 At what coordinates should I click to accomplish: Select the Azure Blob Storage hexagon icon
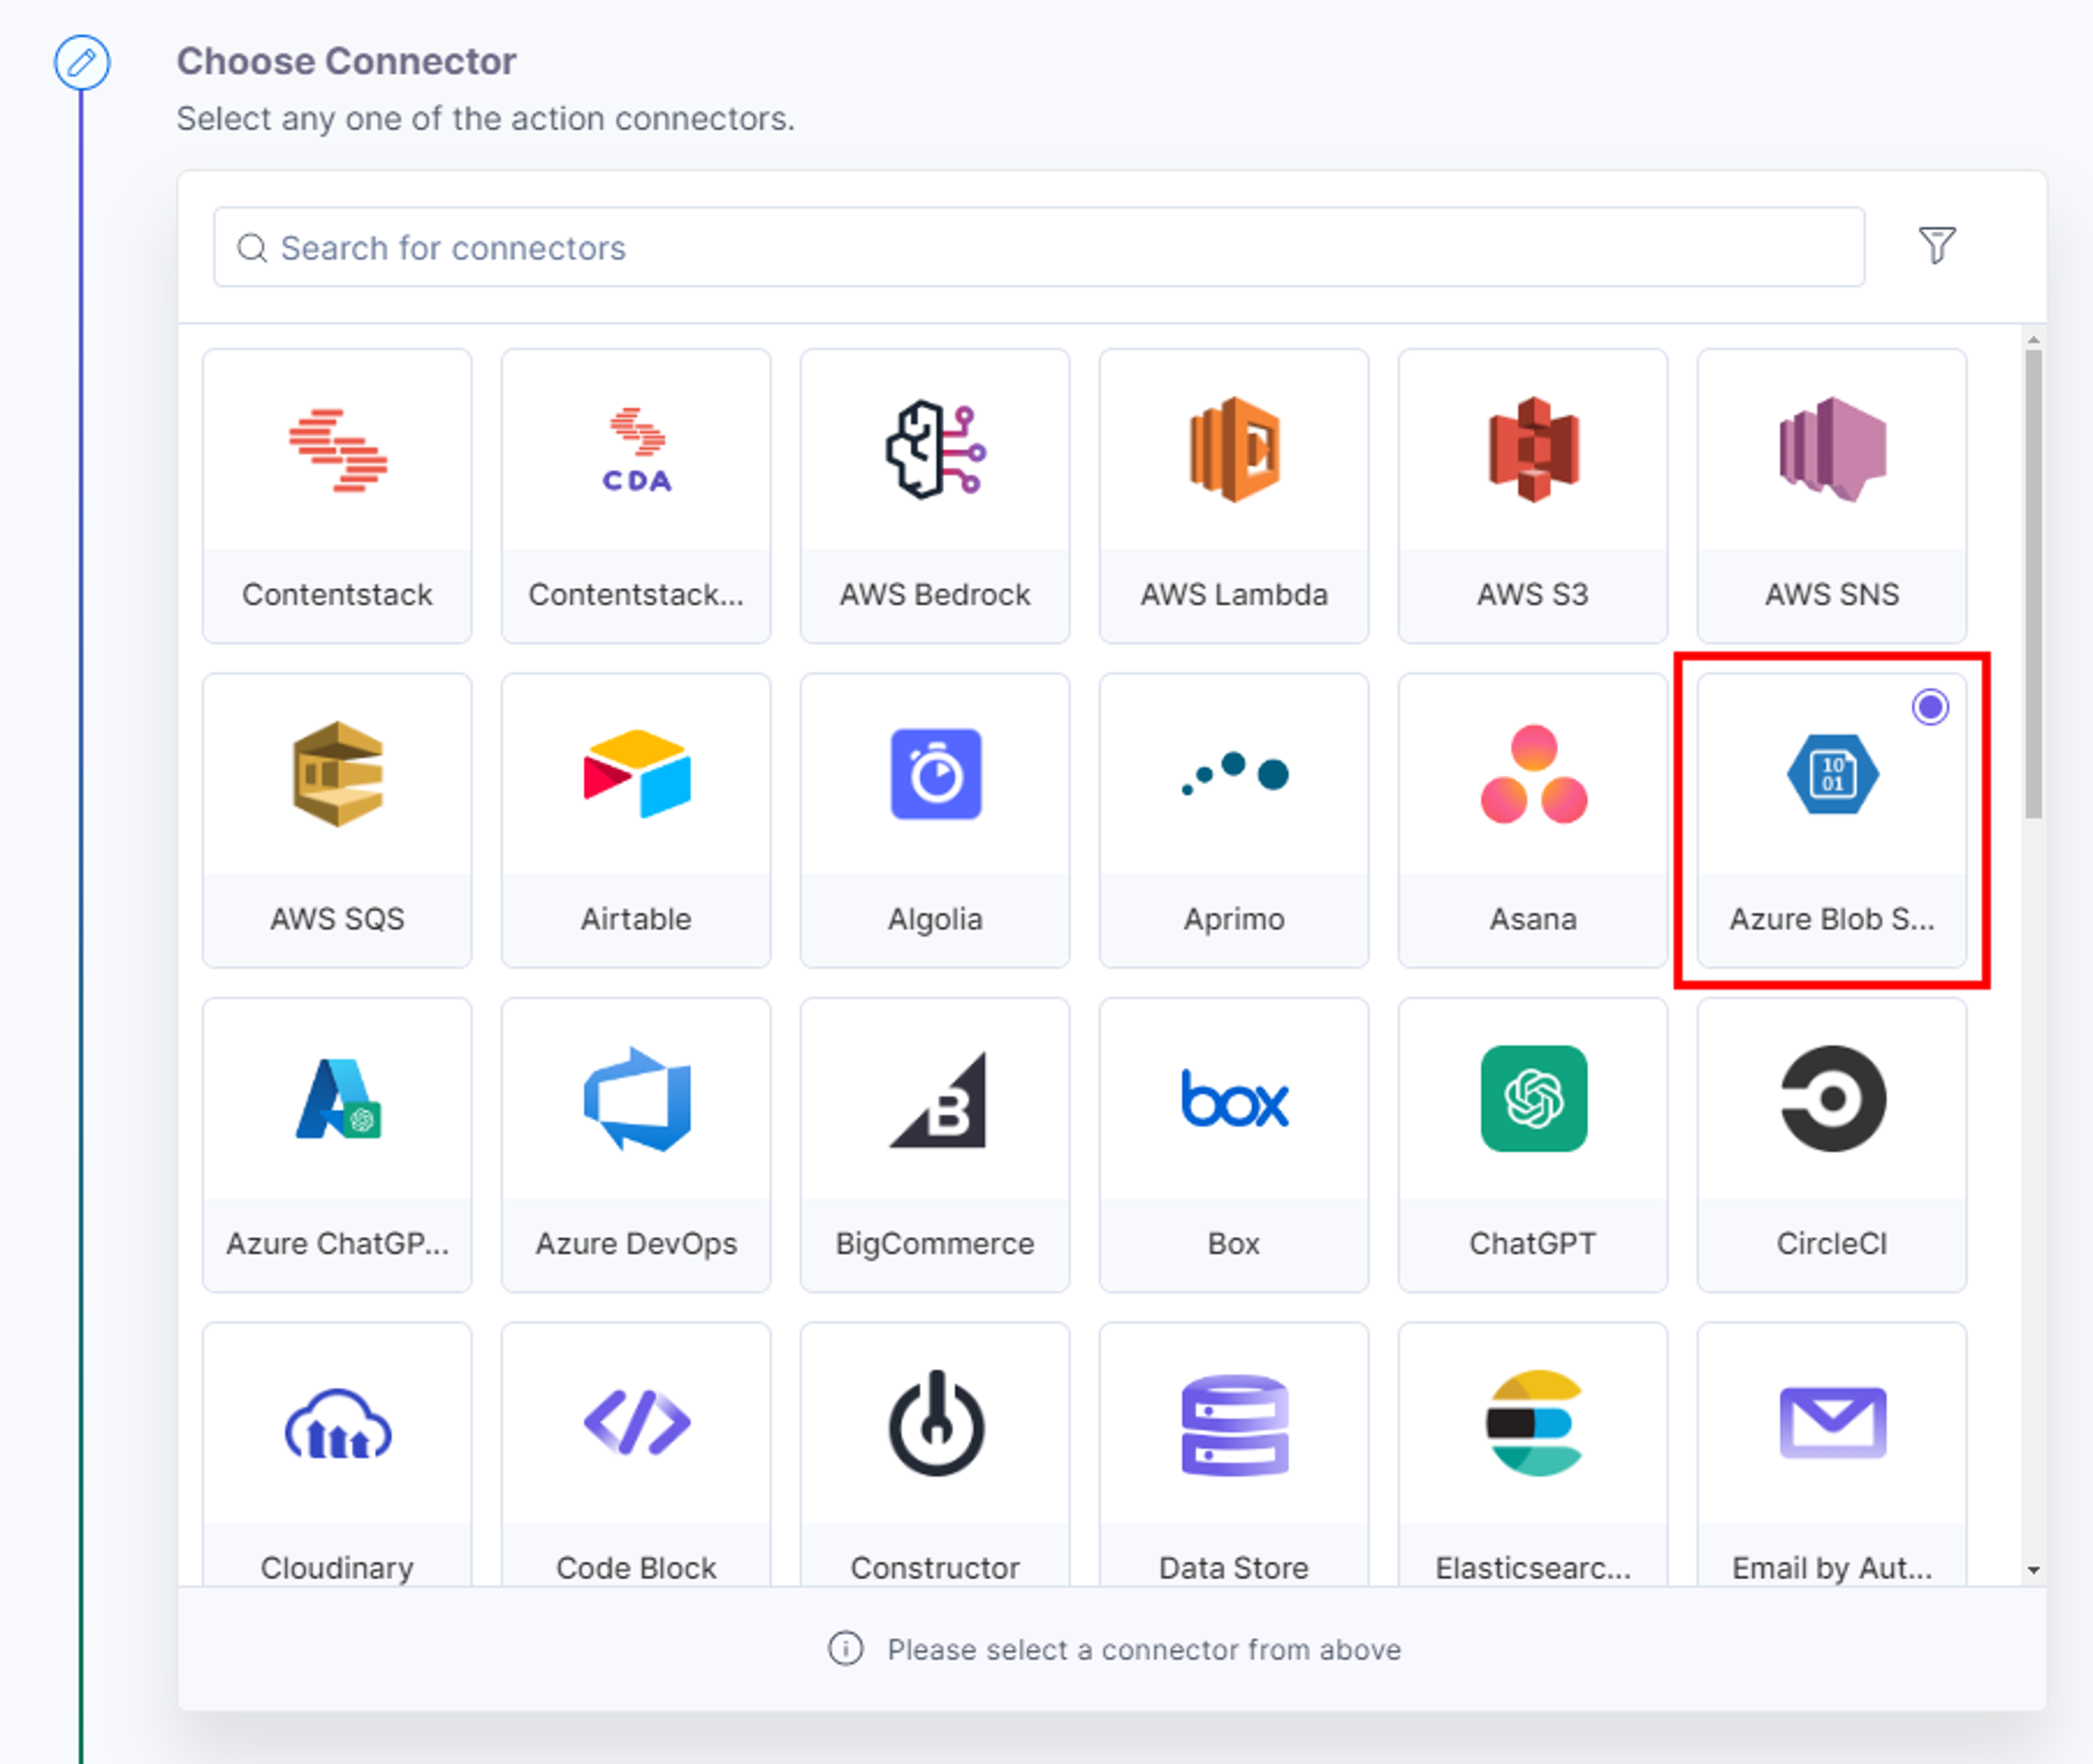pyautogui.click(x=1832, y=774)
